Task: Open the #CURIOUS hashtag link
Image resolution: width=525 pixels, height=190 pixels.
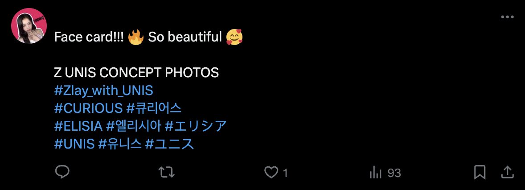Action: 88,108
